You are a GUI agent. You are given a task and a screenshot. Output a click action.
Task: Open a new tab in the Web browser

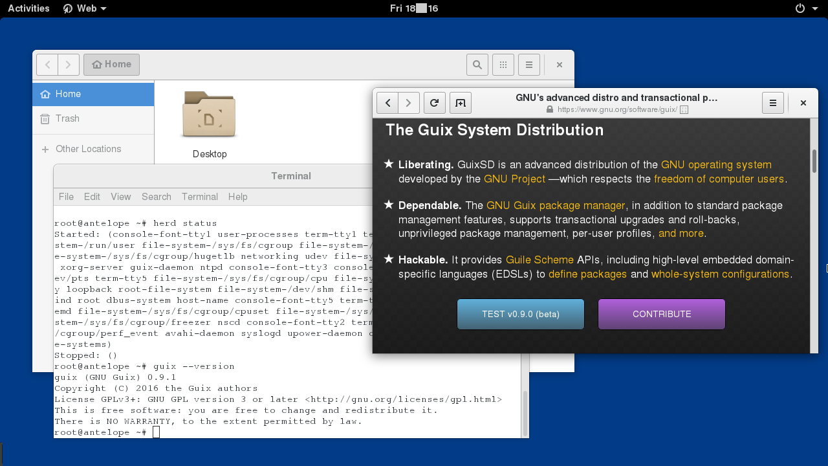(x=461, y=103)
